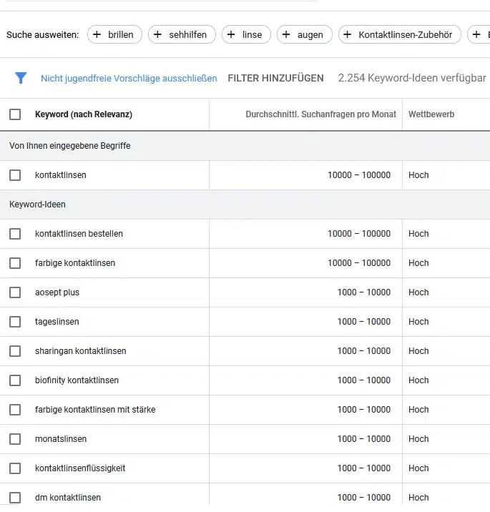Add 'Kontaktlinsen-Zubehör' suggestion chip
The width and height of the screenshot is (490, 512).
click(x=399, y=34)
